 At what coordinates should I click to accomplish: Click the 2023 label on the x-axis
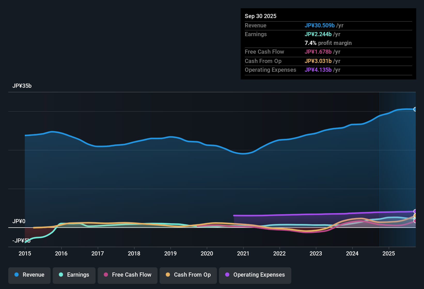[316, 254]
